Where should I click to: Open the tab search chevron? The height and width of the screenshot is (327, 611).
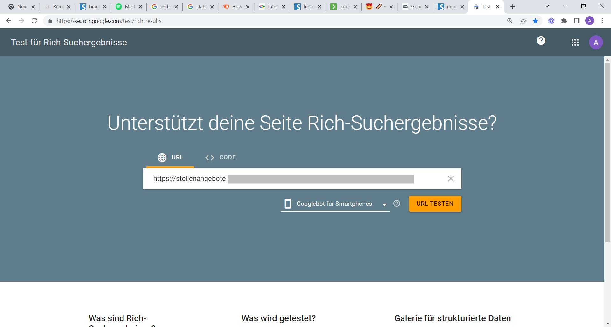click(x=547, y=6)
